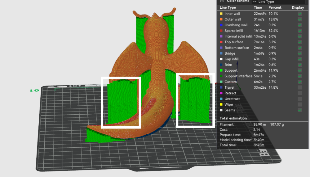The width and height of the screenshot is (310, 177).
Task: Toggle Custom display checkbox
Action: 300,82
